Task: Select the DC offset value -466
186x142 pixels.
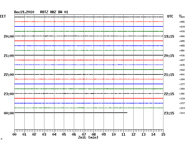Action: pos(182,36)
